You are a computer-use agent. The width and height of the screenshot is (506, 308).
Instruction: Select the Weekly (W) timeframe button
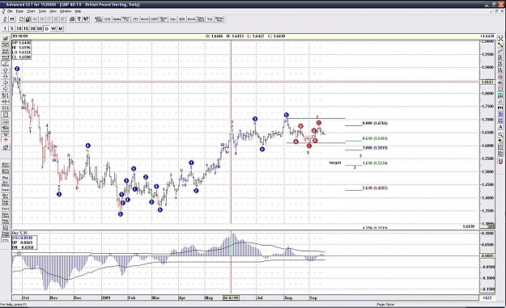pyautogui.click(x=53, y=28)
